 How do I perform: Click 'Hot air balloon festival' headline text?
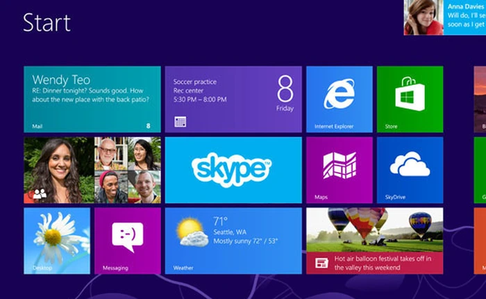coord(383,263)
